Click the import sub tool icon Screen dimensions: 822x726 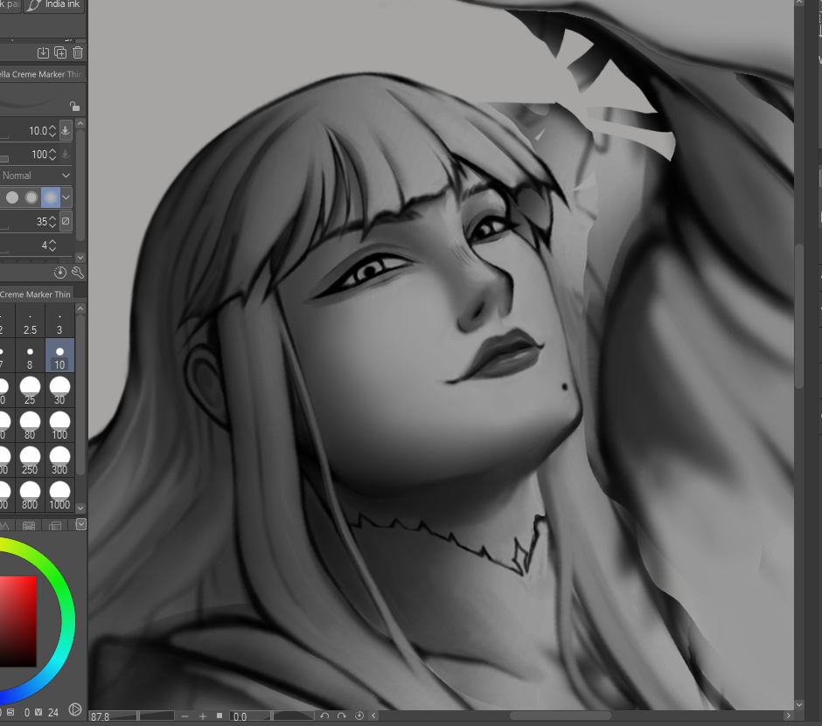coord(44,53)
